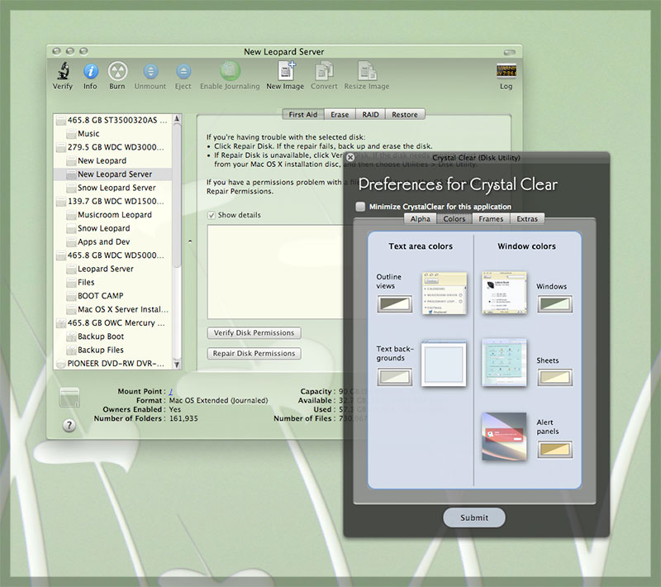Click the volume icon next to Files

pyautogui.click(x=71, y=283)
